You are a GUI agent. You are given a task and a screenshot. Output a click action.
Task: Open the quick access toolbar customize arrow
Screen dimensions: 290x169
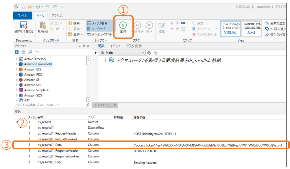pyautogui.click(x=62, y=7)
